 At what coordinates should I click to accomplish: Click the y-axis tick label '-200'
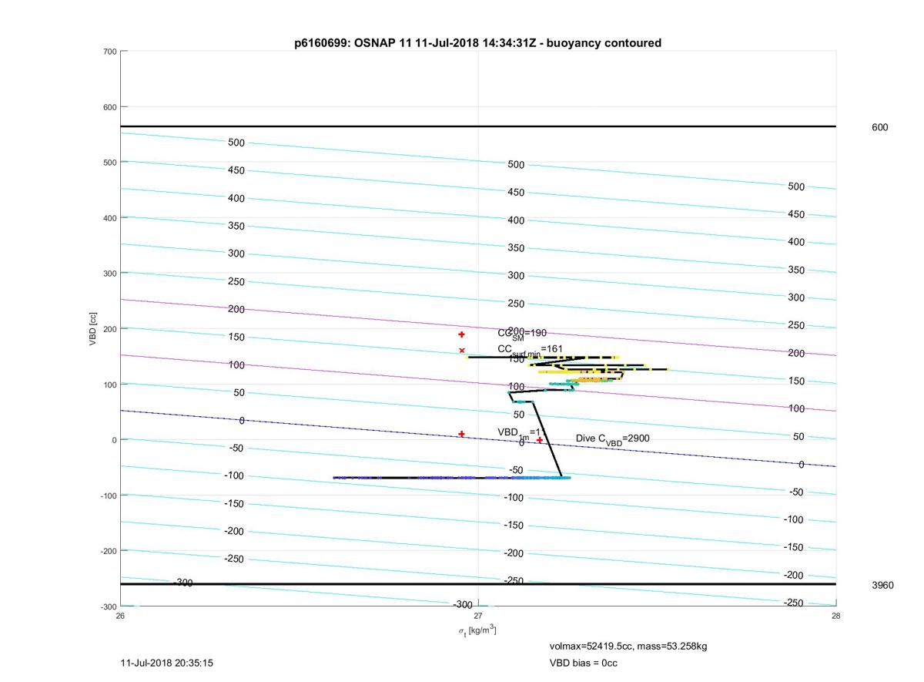point(108,551)
